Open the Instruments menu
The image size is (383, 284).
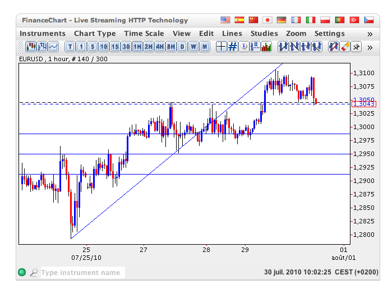[43, 34]
